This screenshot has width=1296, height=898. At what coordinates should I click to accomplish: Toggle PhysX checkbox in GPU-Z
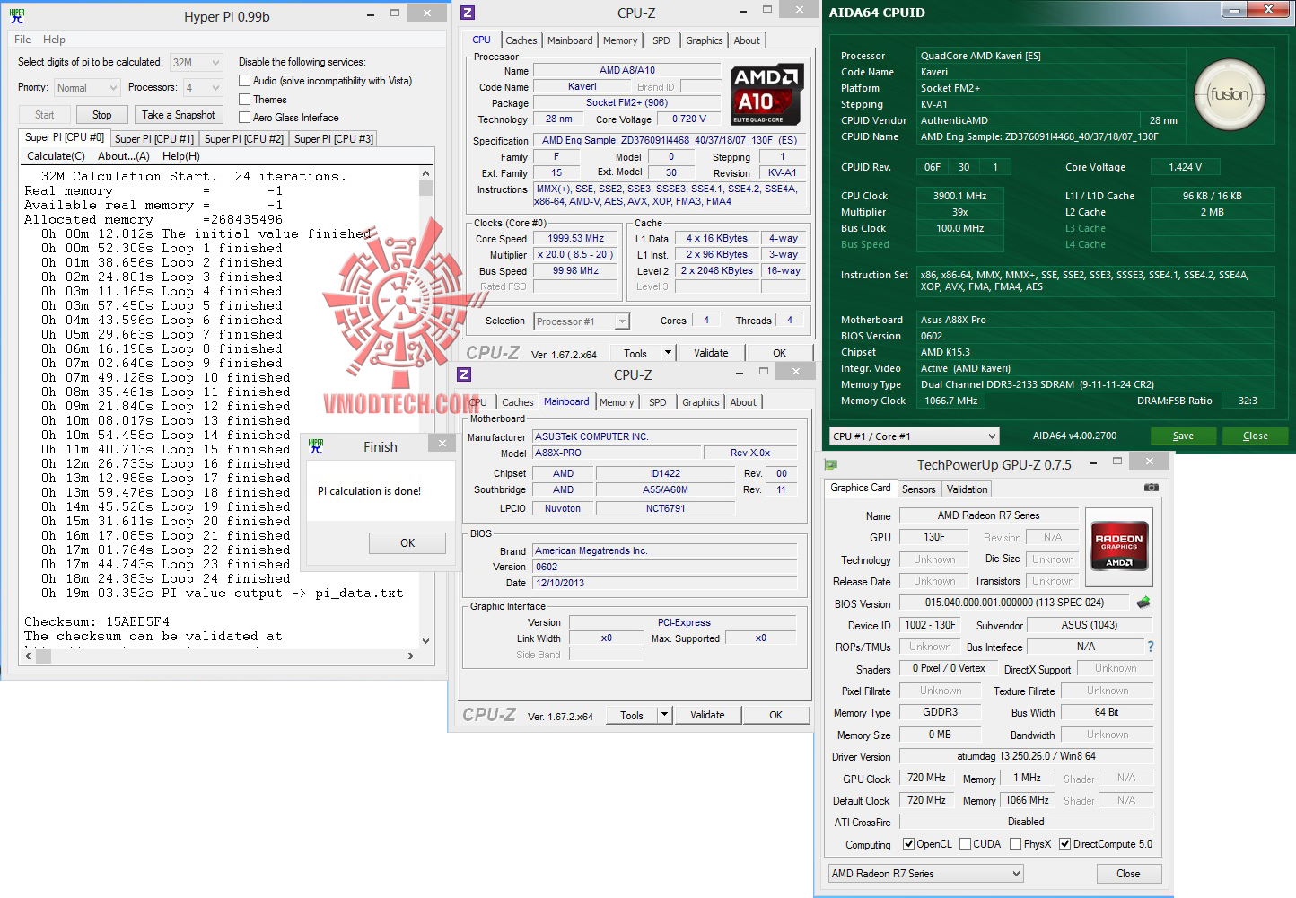(x=1015, y=844)
